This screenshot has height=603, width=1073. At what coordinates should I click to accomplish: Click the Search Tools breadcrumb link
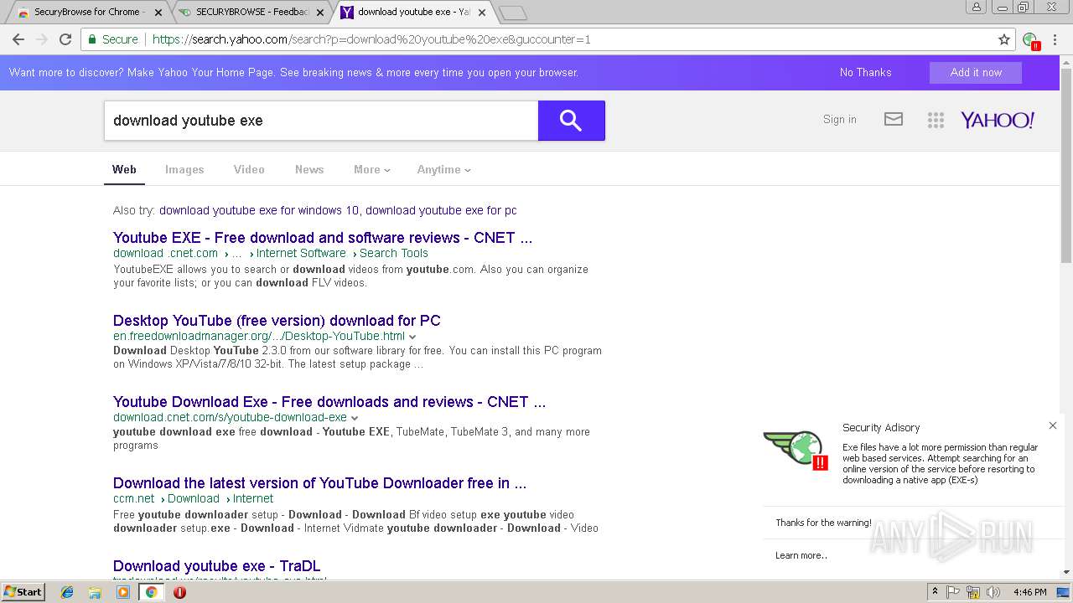(x=394, y=253)
